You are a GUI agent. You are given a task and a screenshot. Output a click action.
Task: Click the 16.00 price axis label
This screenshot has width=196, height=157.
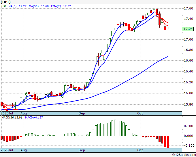coord(189,93)
